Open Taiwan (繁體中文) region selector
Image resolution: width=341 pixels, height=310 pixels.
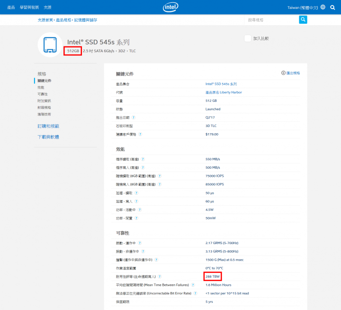tap(303, 8)
